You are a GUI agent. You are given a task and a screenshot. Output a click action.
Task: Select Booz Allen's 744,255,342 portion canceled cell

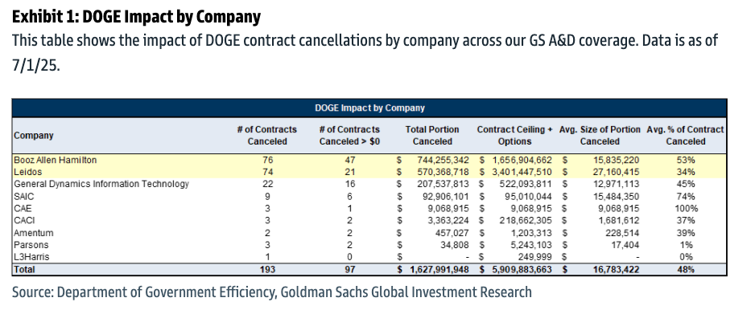point(443,160)
